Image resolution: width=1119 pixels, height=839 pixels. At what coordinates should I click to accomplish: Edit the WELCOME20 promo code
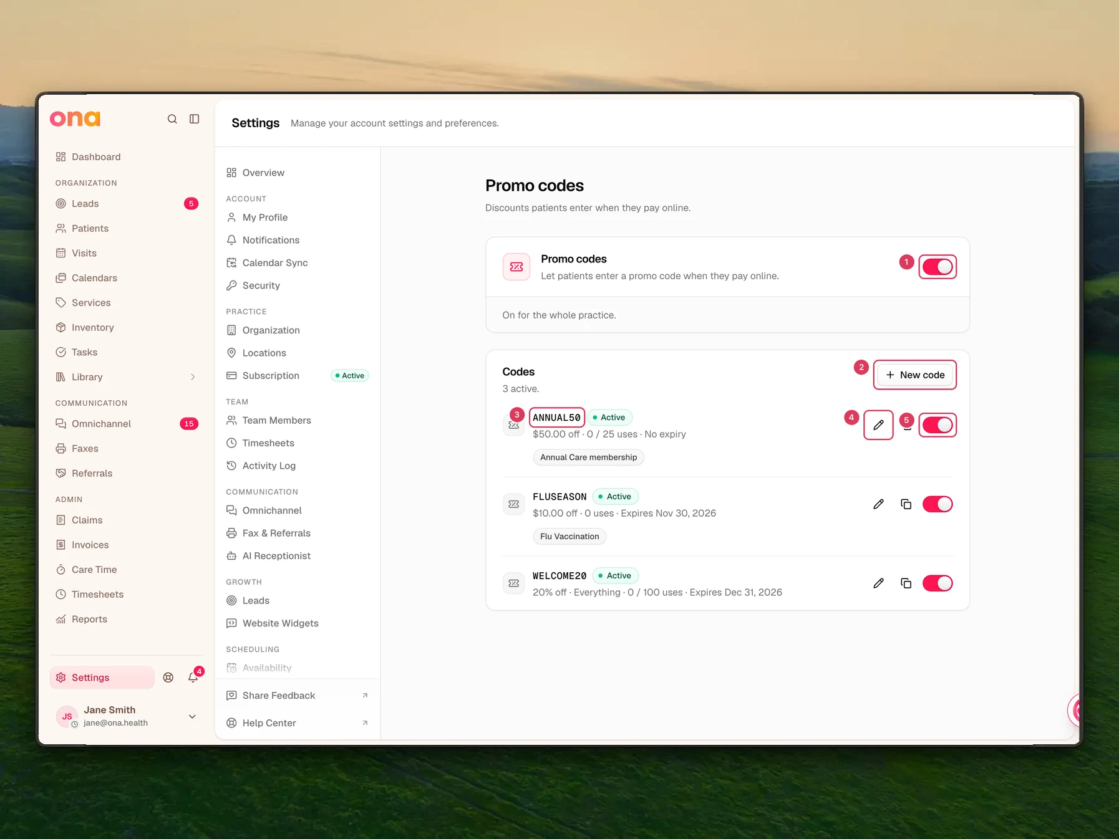(878, 583)
